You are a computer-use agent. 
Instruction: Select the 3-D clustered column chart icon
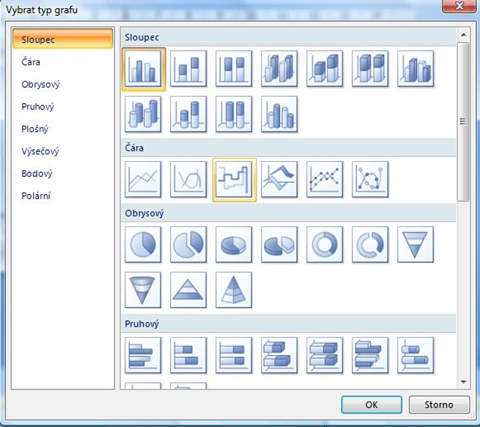(279, 68)
